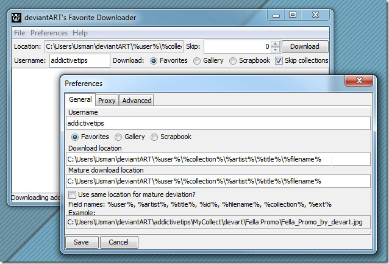Minimize the Favorite Downloader window

[x=276, y=15]
